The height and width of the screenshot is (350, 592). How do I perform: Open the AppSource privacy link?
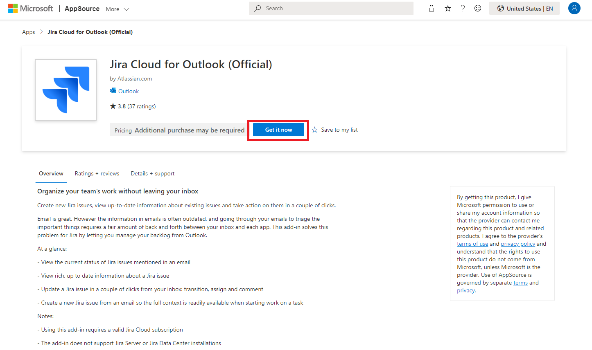coord(466,291)
